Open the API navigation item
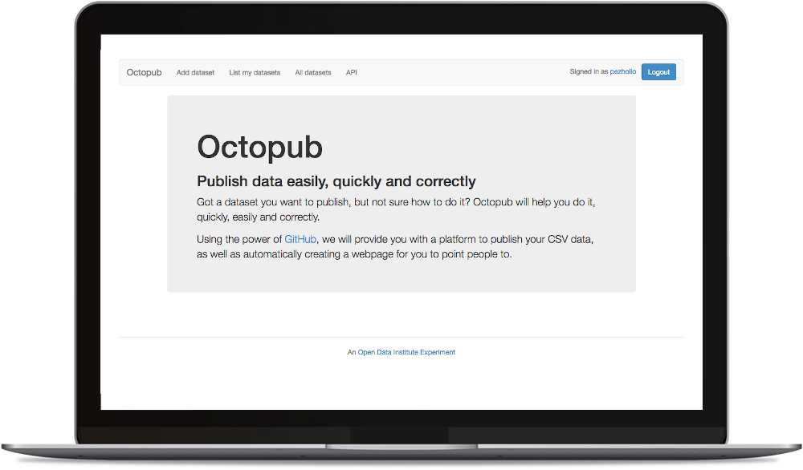Image resolution: width=803 pixels, height=470 pixels. coord(352,73)
